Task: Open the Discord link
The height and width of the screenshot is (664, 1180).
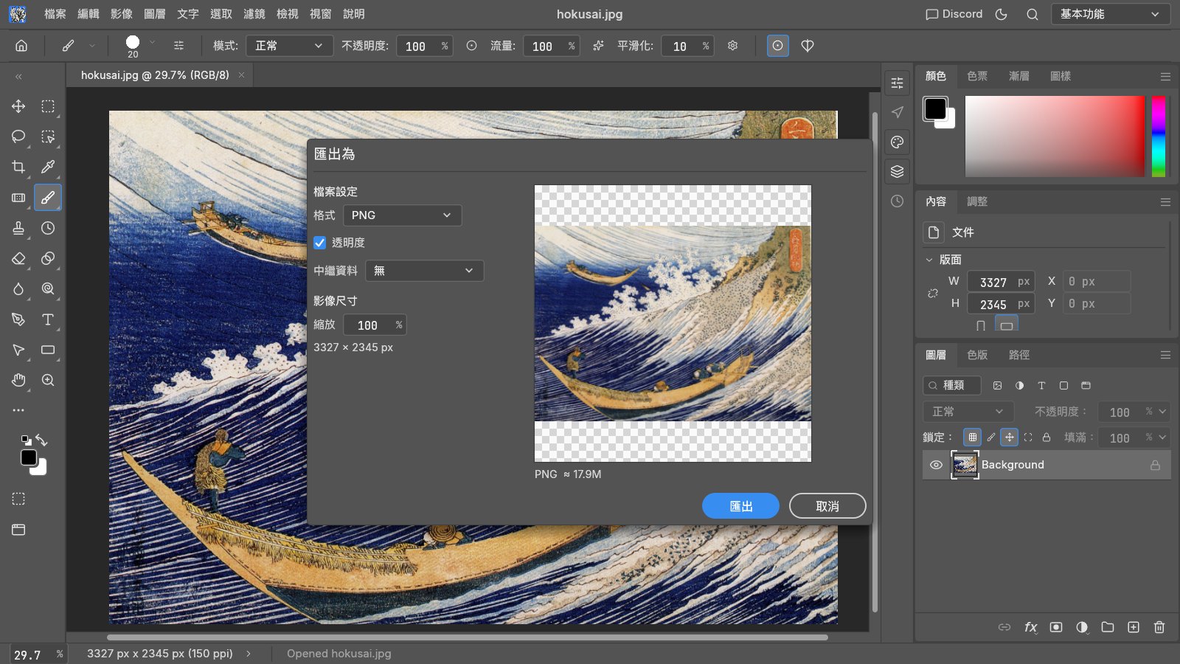Action: [954, 14]
